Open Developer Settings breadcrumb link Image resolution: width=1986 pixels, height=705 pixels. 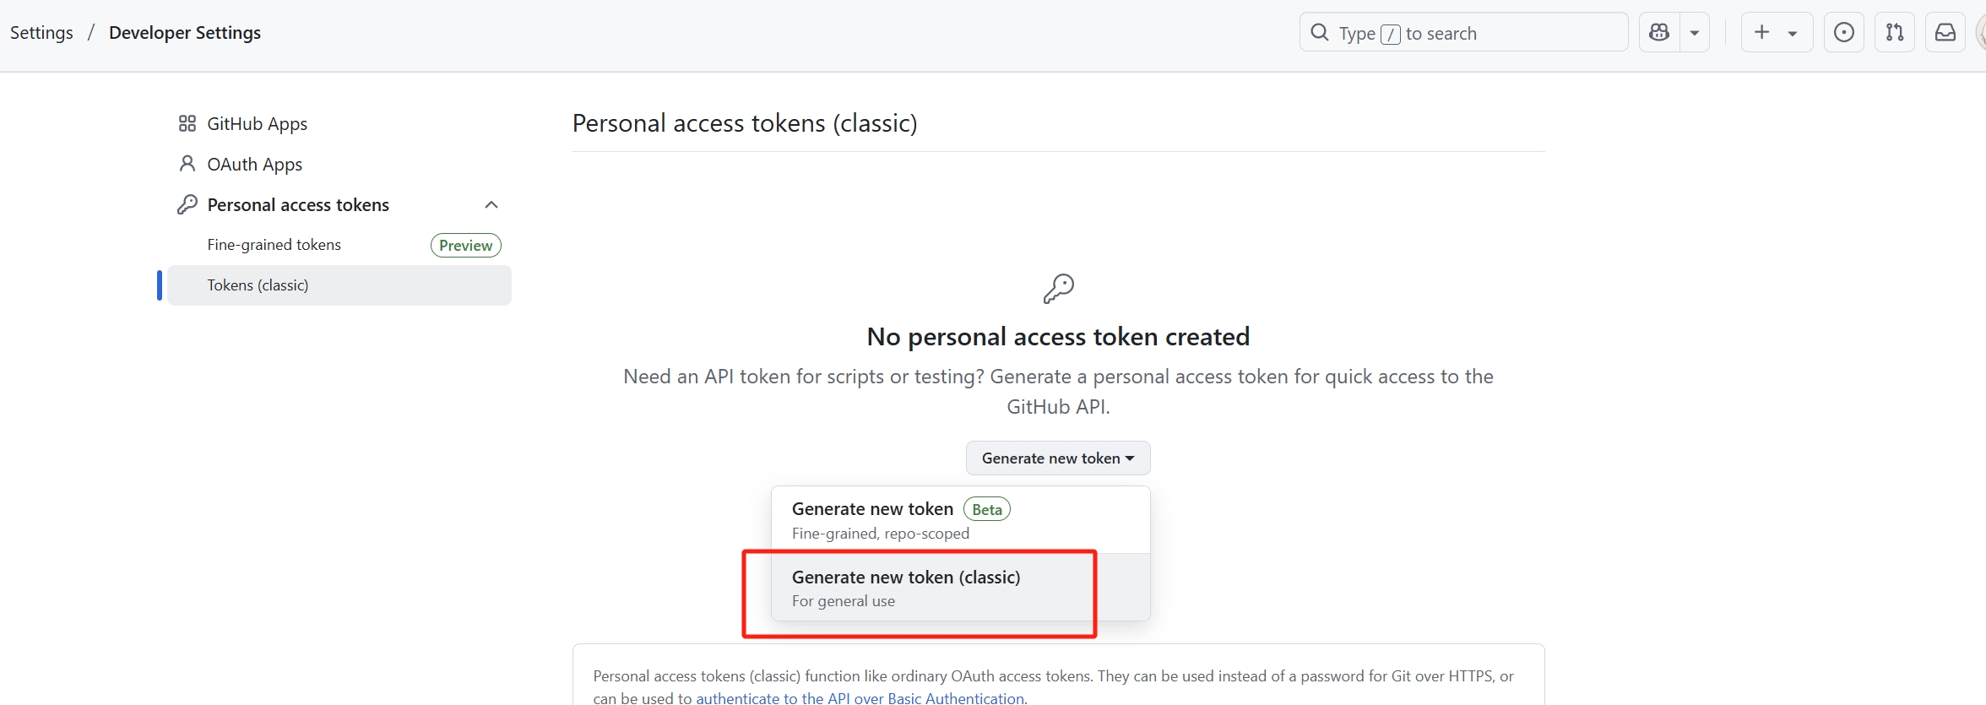point(185,33)
